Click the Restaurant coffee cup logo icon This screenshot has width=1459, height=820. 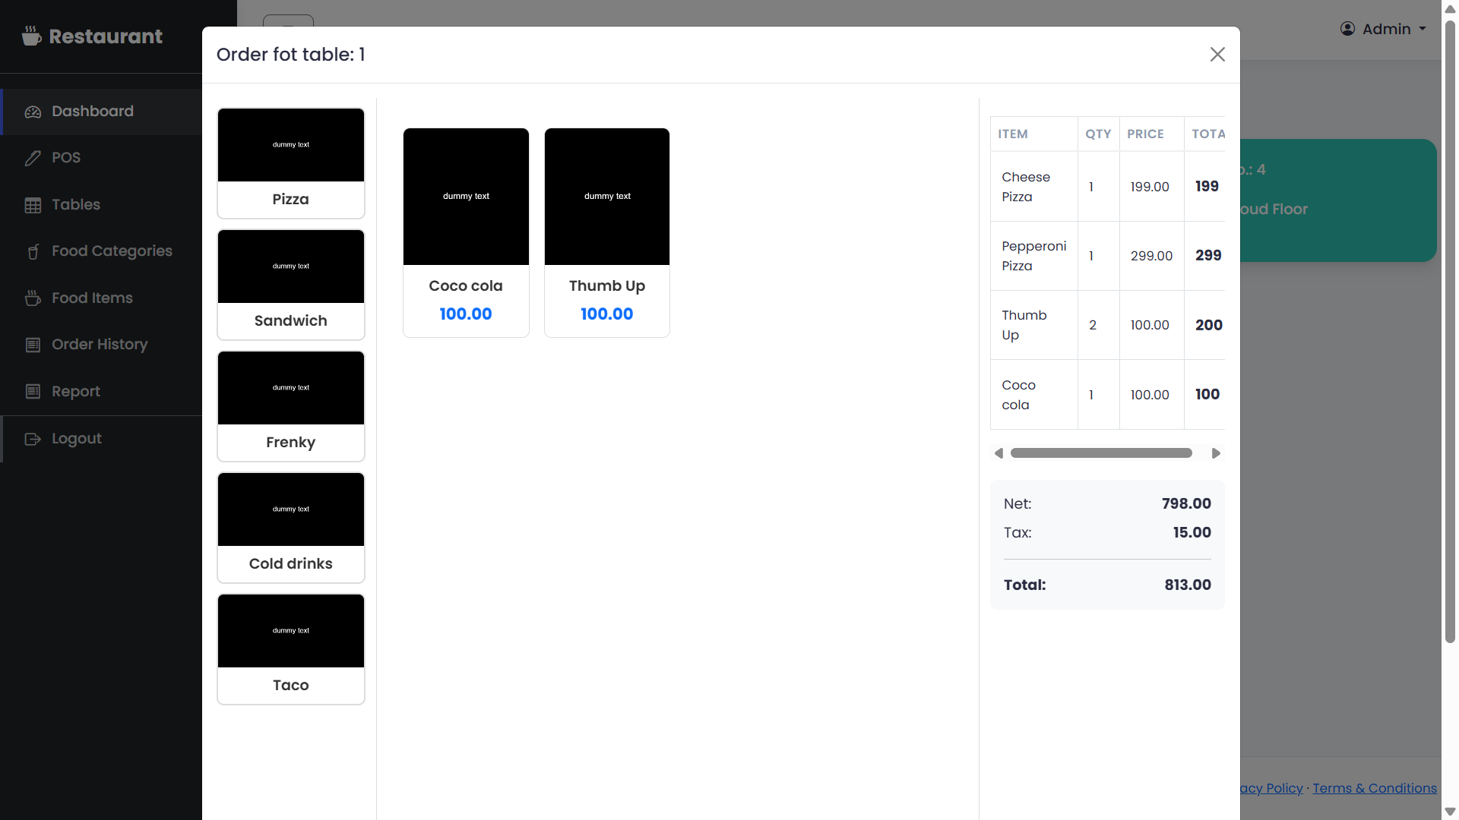point(31,36)
